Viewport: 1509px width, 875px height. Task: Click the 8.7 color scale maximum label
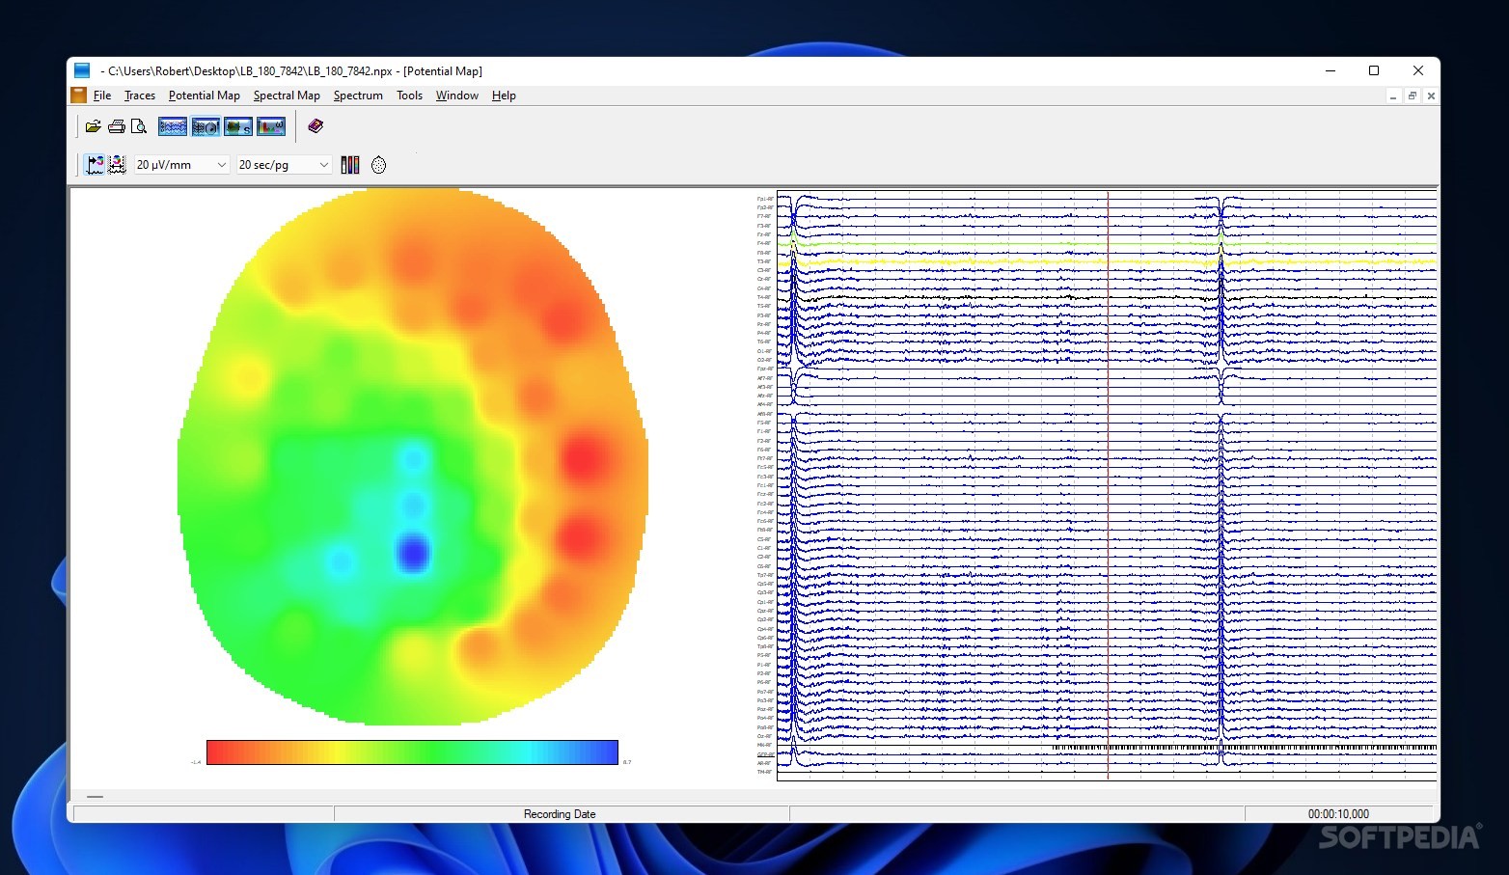(627, 762)
